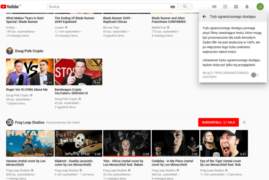Dismiss the Frog Leap Studios recommendation
Screen dimensions: 269x180
(244, 122)
